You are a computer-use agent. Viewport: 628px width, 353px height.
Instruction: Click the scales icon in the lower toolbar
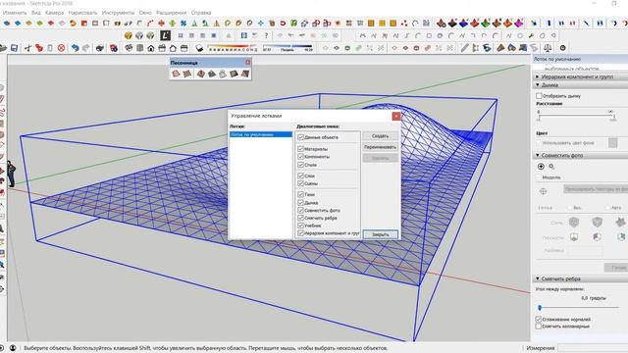548,48
